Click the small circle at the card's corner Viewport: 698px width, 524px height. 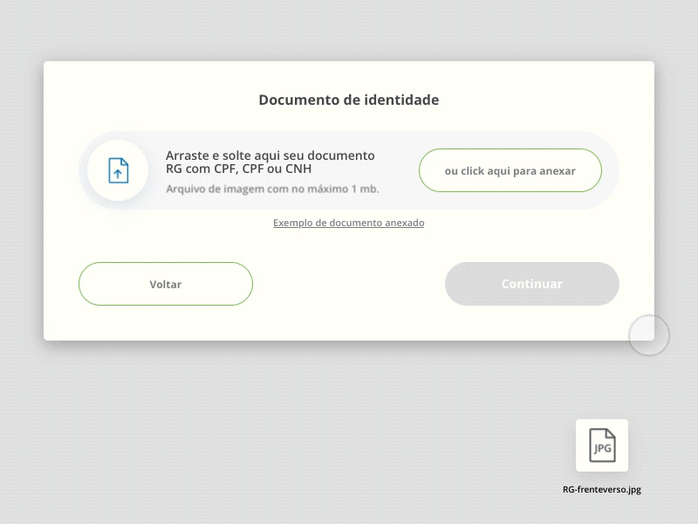point(648,334)
